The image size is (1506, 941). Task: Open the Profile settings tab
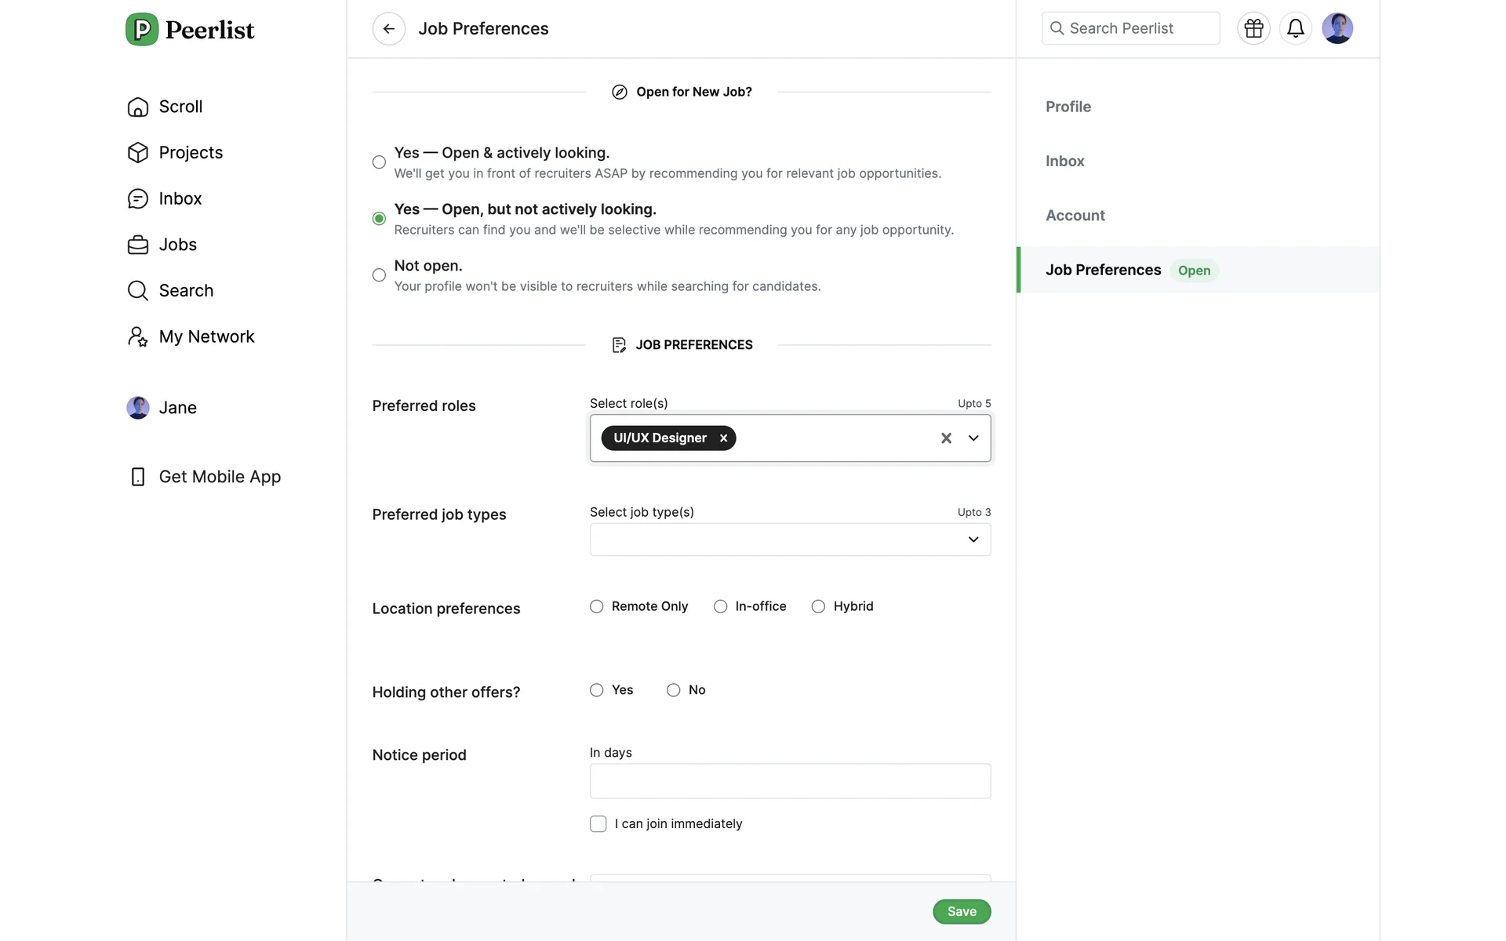point(1068,107)
